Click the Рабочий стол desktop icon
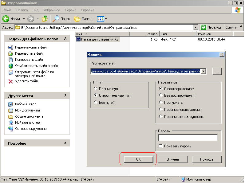Screen dimensions: 245x183 pyautogui.click(x=11, y=104)
